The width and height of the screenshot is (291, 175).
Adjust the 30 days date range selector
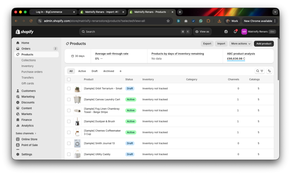[x=78, y=56]
